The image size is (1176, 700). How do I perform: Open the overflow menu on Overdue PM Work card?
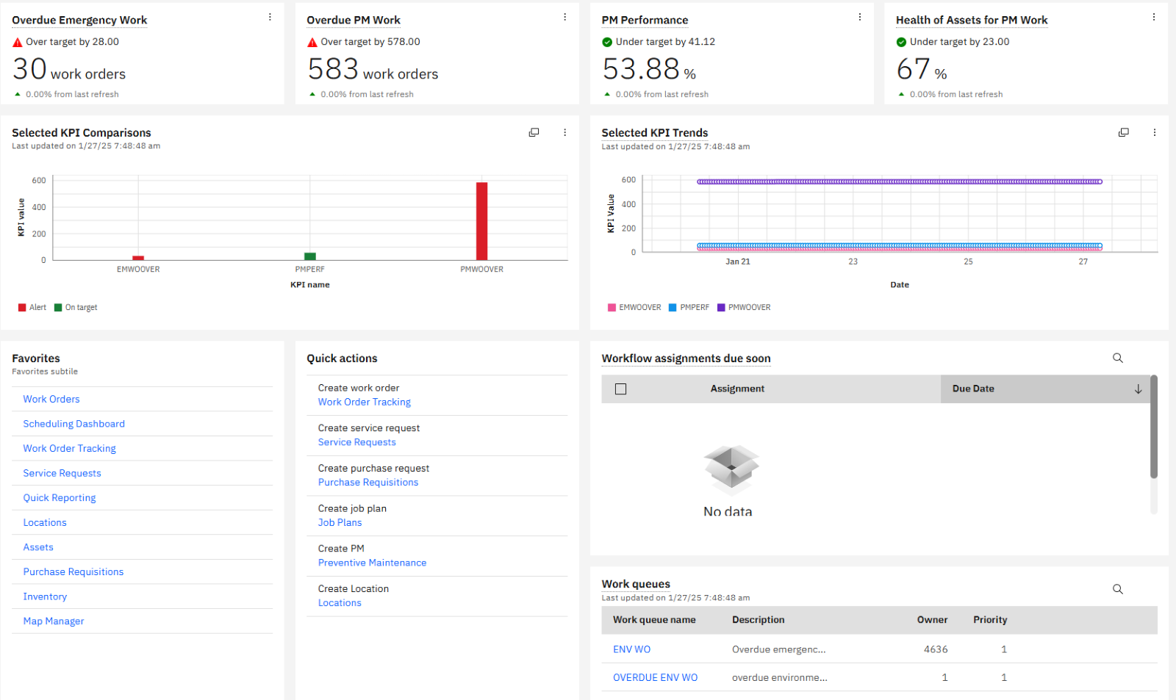[564, 16]
